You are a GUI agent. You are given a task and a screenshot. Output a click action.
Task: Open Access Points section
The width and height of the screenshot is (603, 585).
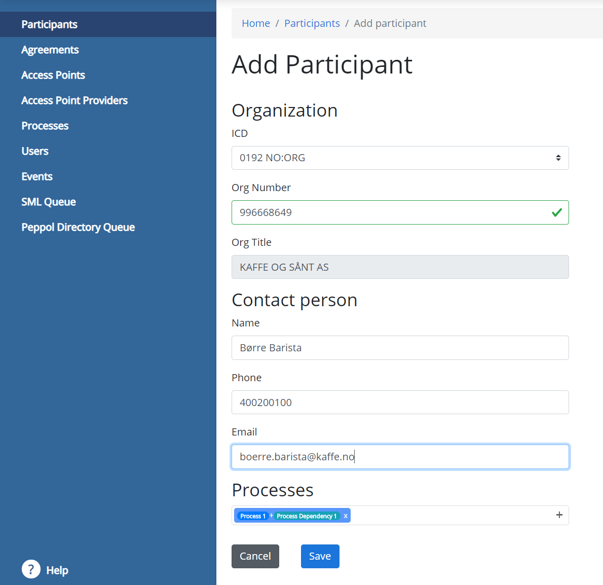tap(53, 75)
